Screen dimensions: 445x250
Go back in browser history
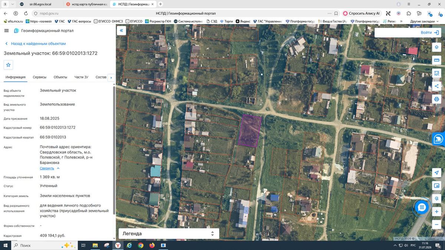tap(5, 13)
